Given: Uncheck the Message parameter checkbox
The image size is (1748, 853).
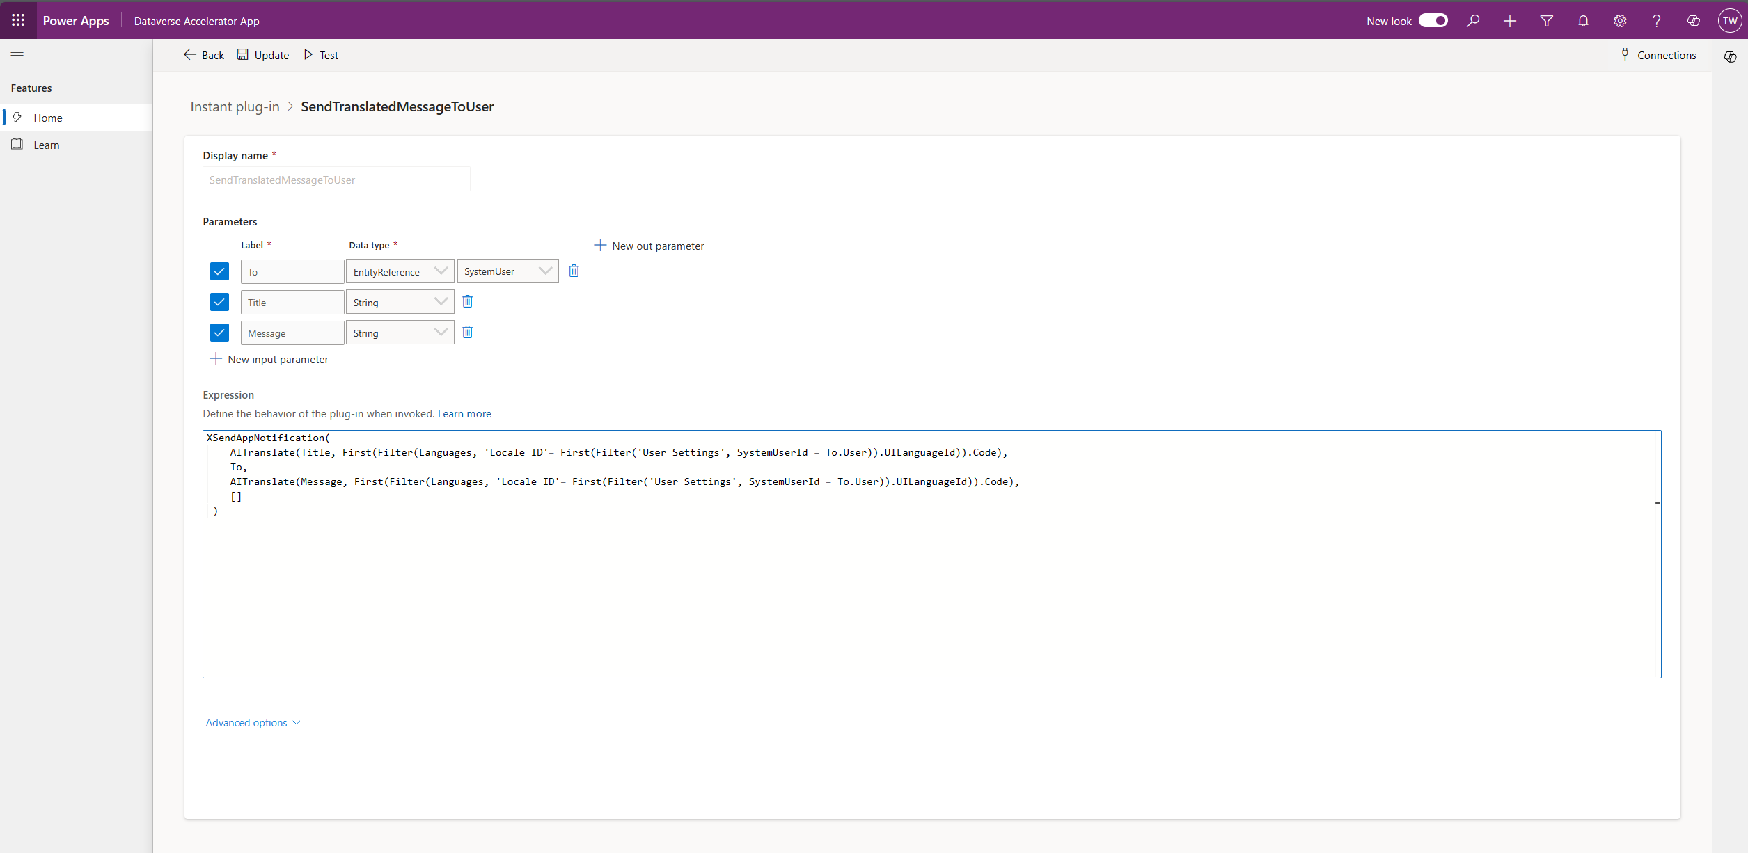Looking at the screenshot, I should [219, 333].
